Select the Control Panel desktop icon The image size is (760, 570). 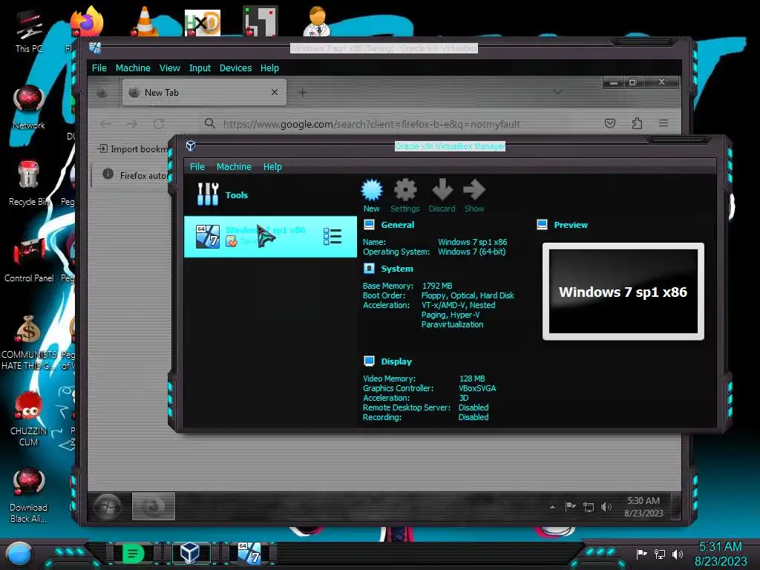coord(29,261)
